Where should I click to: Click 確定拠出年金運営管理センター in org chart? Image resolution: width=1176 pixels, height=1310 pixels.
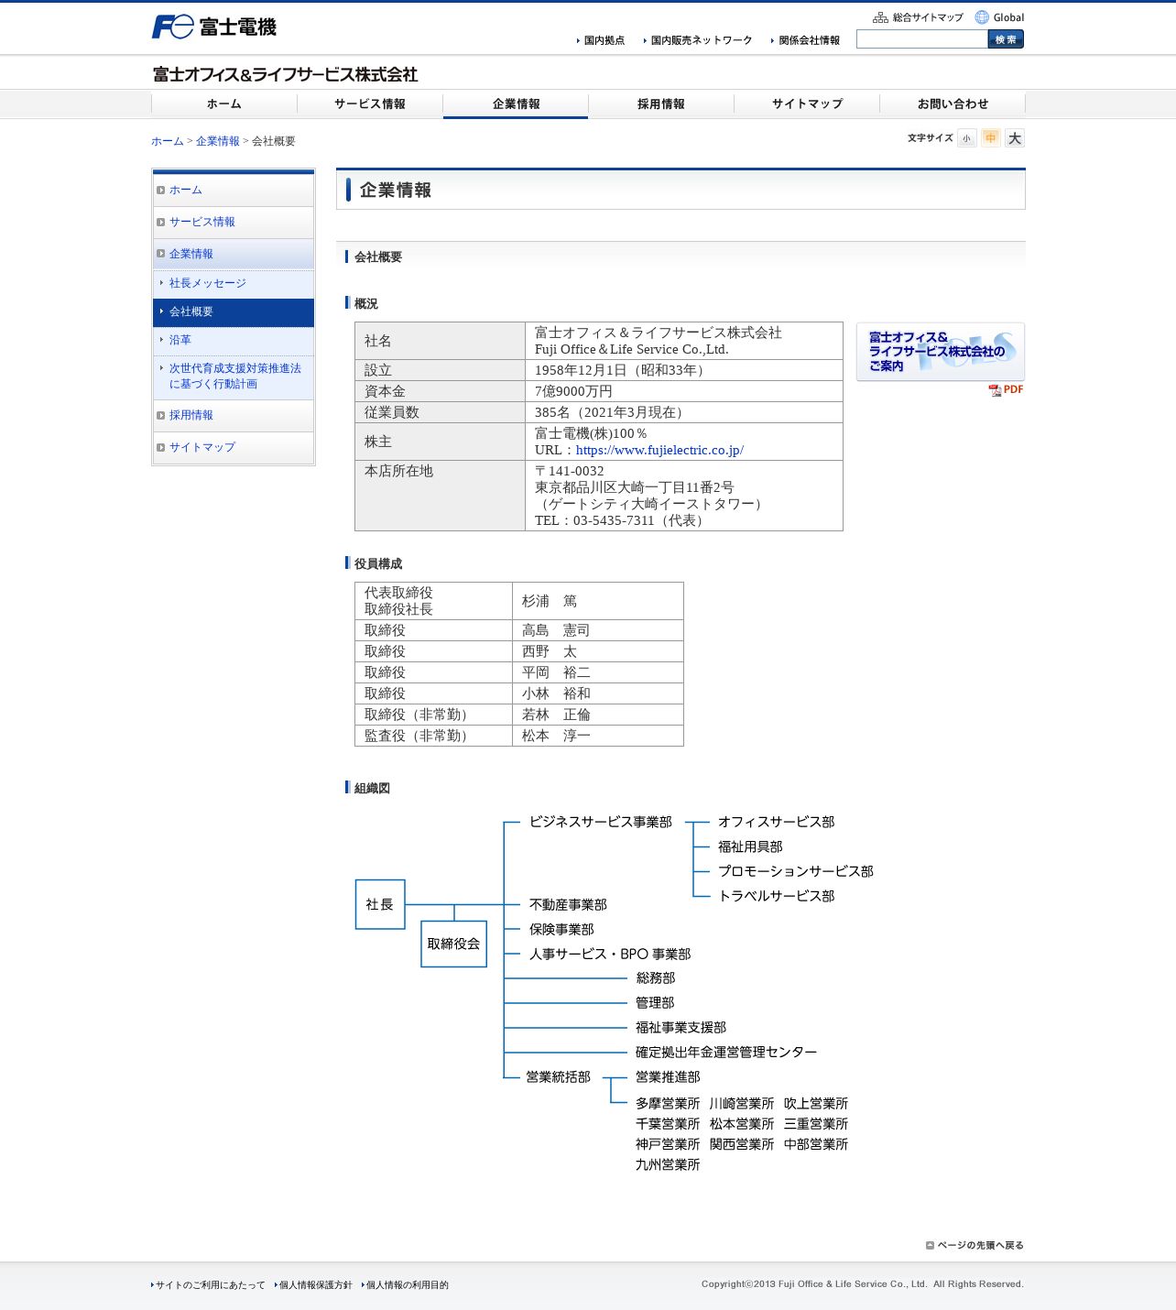click(x=726, y=1053)
